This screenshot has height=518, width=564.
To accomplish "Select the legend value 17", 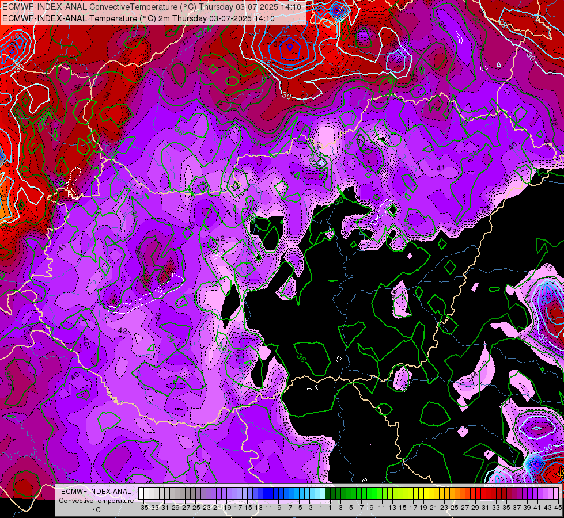I will tap(413, 508).
